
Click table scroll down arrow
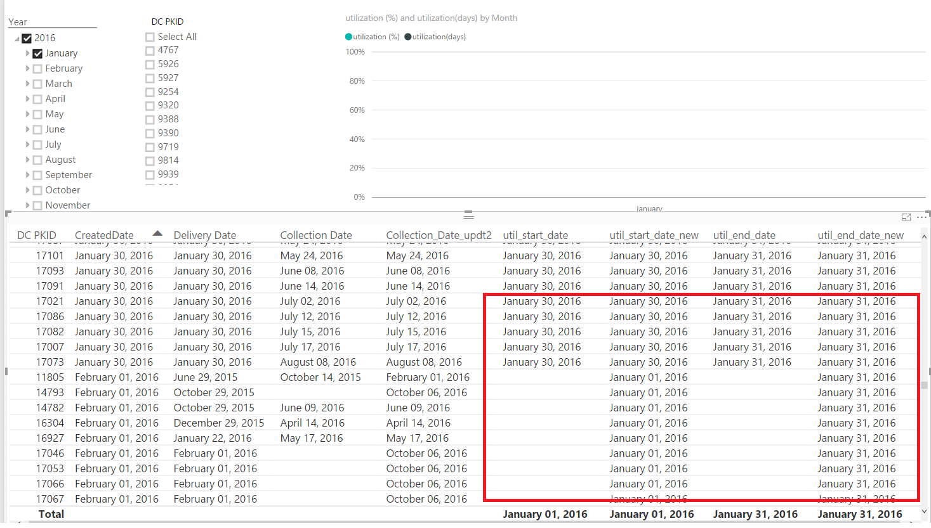coord(924,511)
